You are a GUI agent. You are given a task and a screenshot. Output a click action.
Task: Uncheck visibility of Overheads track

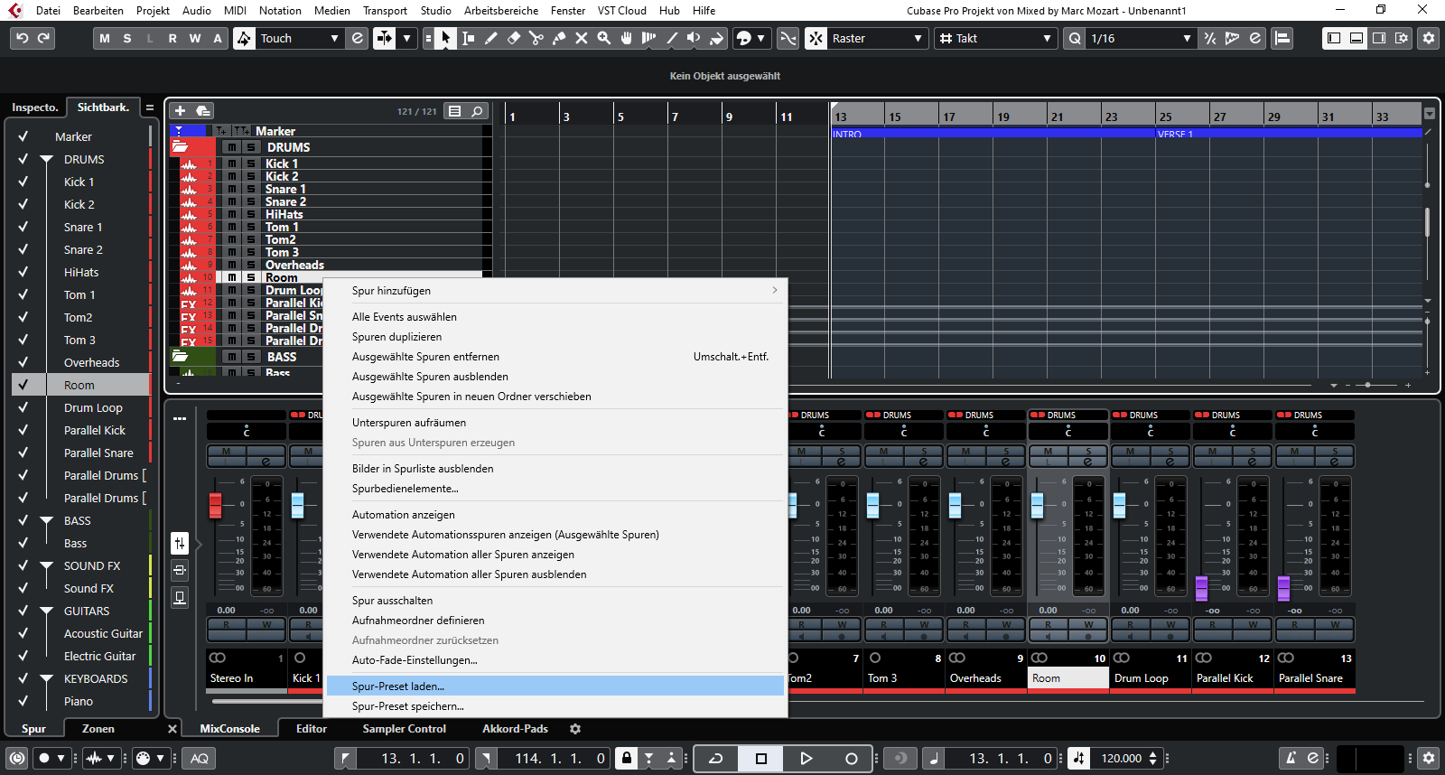[x=23, y=362]
